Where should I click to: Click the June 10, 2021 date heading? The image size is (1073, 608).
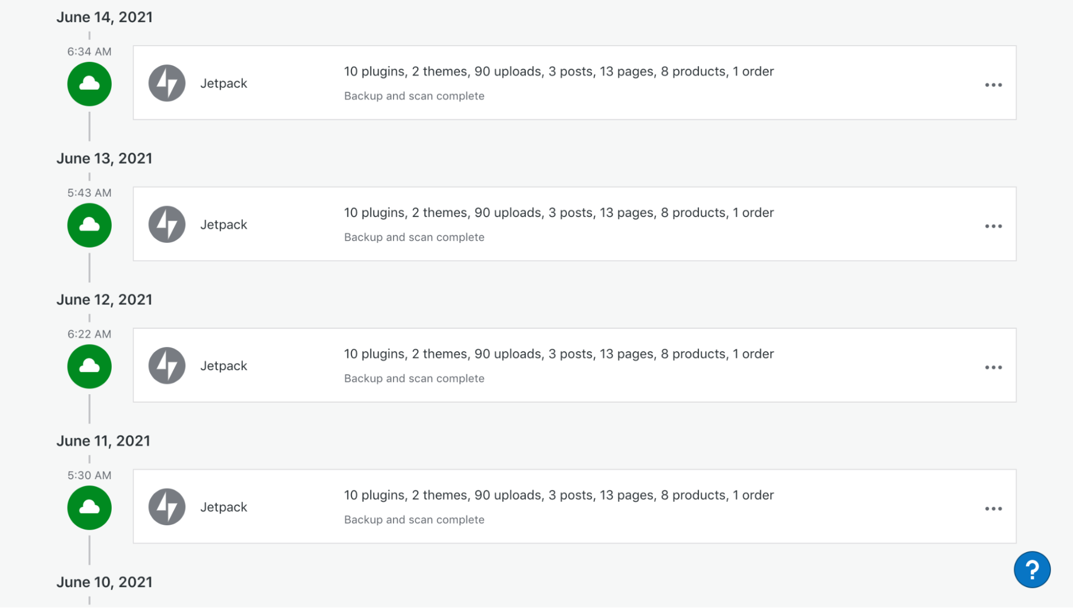click(104, 582)
